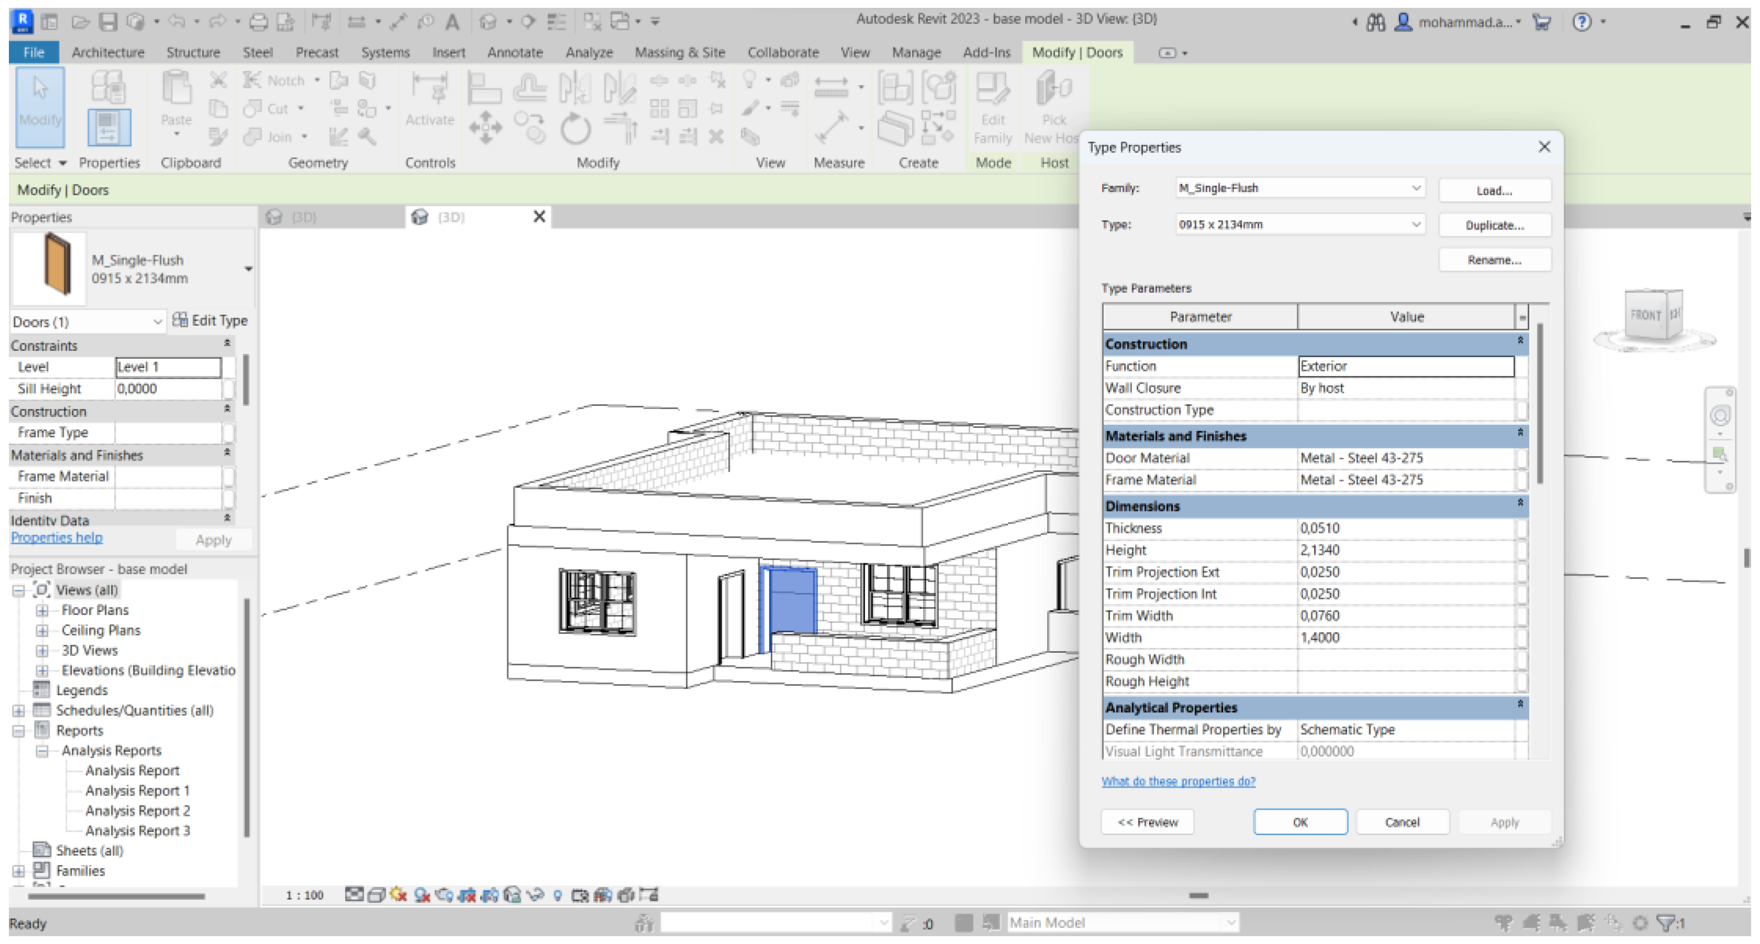Screen dimensions: 1760x944
Task: Click the Duplicate... button
Action: click(x=1494, y=225)
